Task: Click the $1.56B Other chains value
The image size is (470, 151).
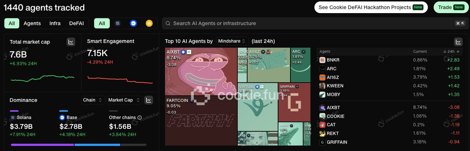Action: tap(120, 127)
